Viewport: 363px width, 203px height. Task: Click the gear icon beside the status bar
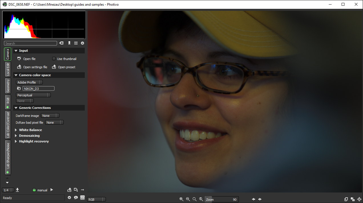point(69,197)
